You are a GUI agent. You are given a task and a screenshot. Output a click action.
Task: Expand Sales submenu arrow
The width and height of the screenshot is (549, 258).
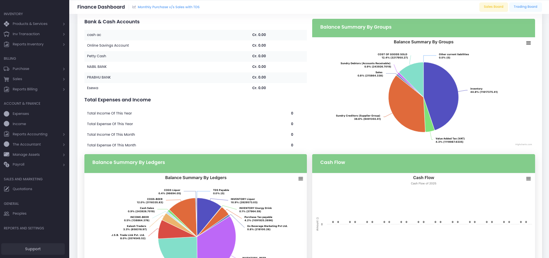coord(64,79)
